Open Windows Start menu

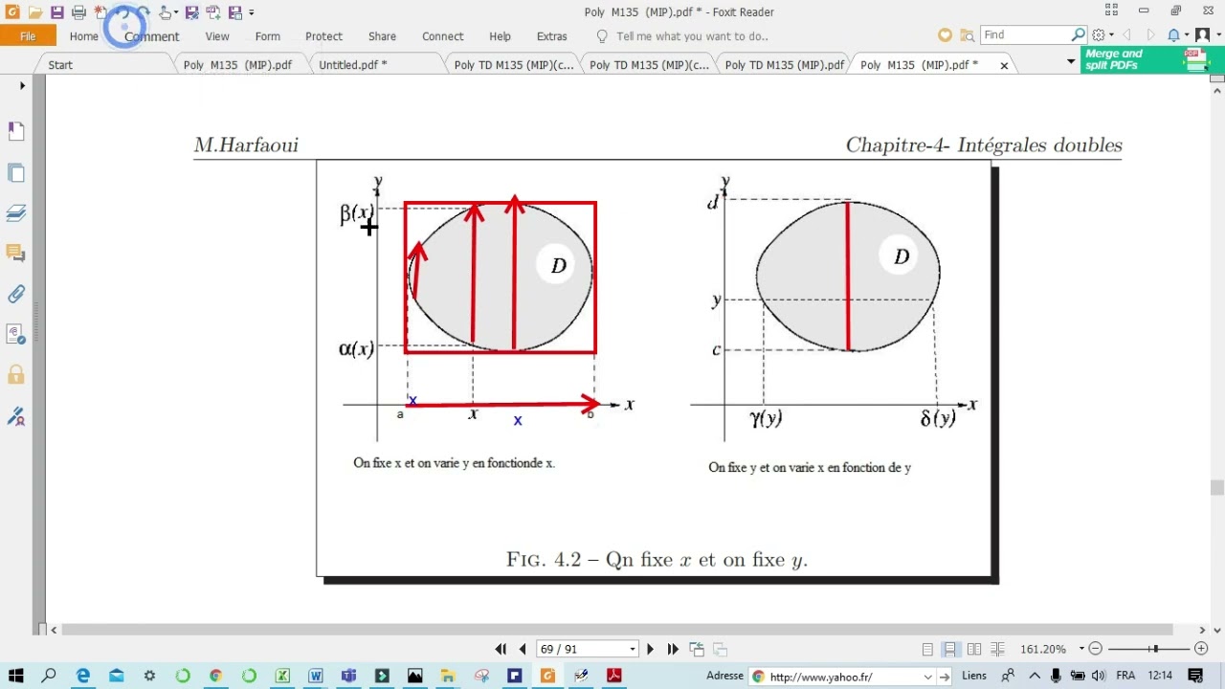coord(15,676)
